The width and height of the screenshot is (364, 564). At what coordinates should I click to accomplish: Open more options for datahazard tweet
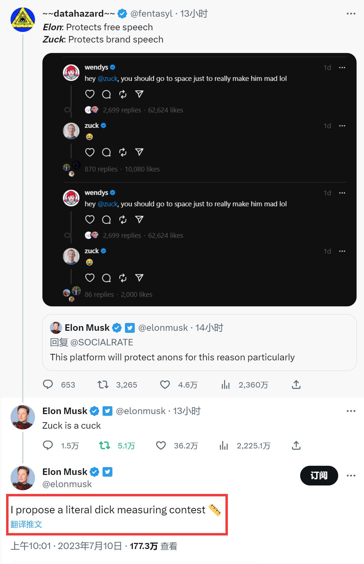tap(351, 14)
